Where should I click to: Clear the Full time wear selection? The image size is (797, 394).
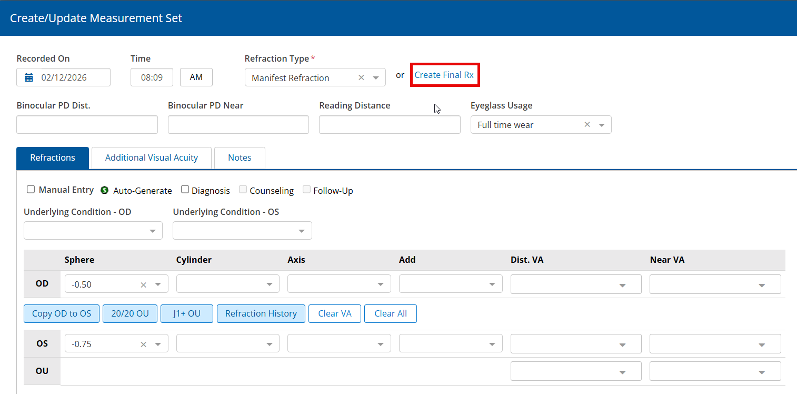coord(587,125)
